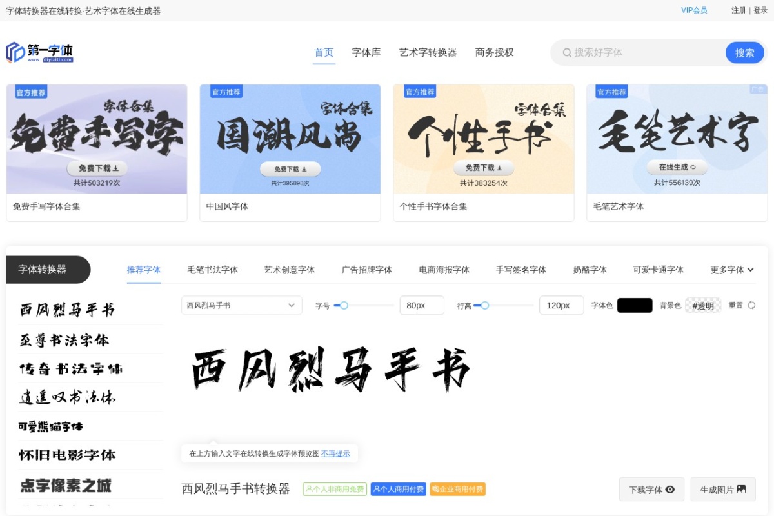This screenshot has height=516, width=774.
Task: Select the 奶酪字体 tab
Action: (x=590, y=270)
